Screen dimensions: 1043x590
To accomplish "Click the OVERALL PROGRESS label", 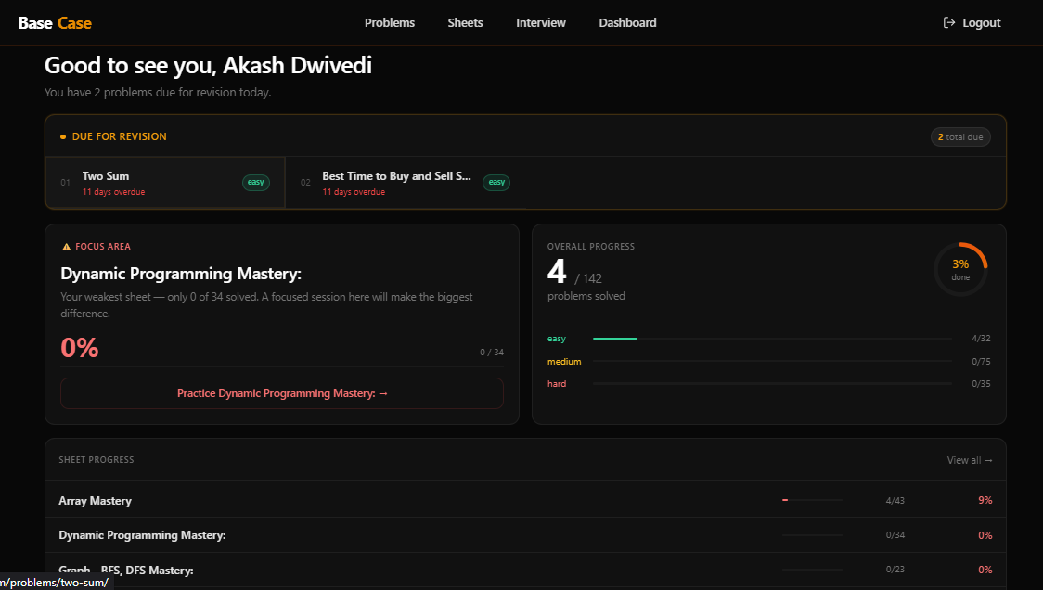I will coord(591,247).
